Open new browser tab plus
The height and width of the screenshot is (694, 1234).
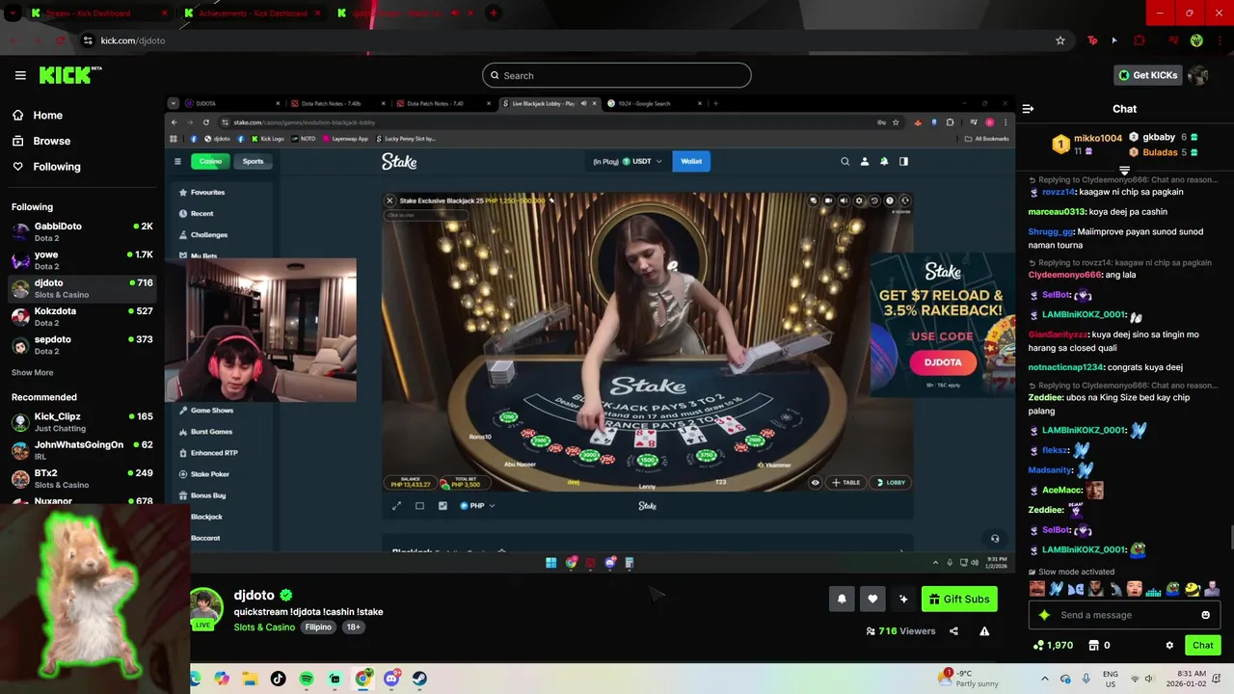pyautogui.click(x=494, y=13)
